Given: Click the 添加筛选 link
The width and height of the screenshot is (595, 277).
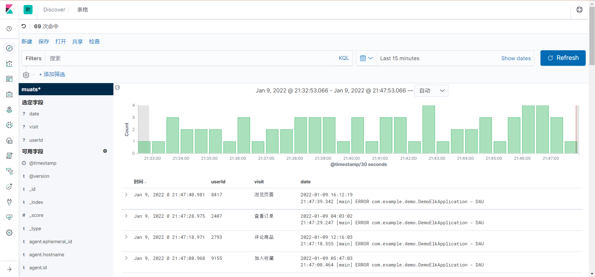Looking at the screenshot, I should click(52, 74).
